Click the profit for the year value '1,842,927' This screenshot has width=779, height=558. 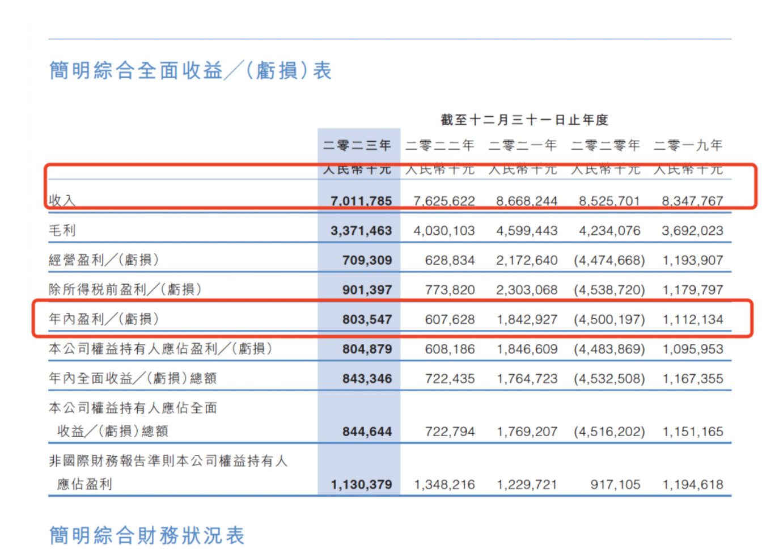[x=527, y=319]
